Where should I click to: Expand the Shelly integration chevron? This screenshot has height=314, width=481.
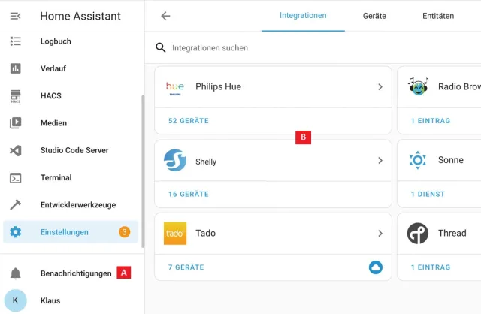(x=380, y=161)
